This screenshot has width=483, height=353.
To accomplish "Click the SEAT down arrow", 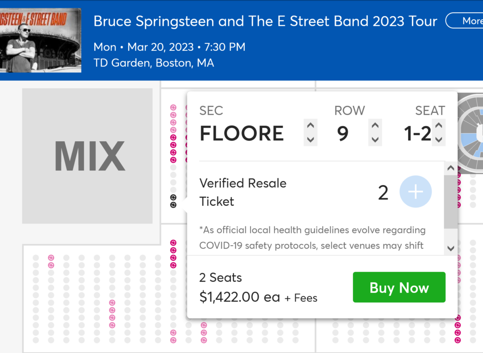I will click(439, 139).
